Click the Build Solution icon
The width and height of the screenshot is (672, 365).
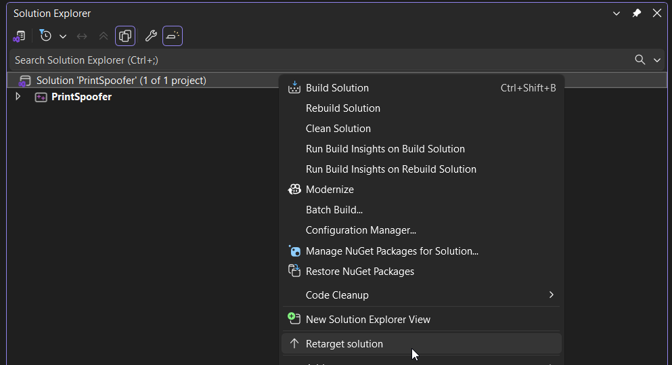(294, 87)
